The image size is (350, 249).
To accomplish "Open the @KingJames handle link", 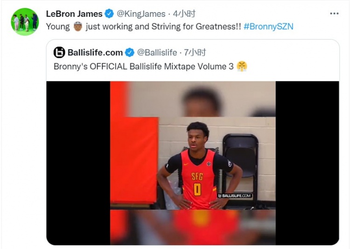I will click(141, 14).
